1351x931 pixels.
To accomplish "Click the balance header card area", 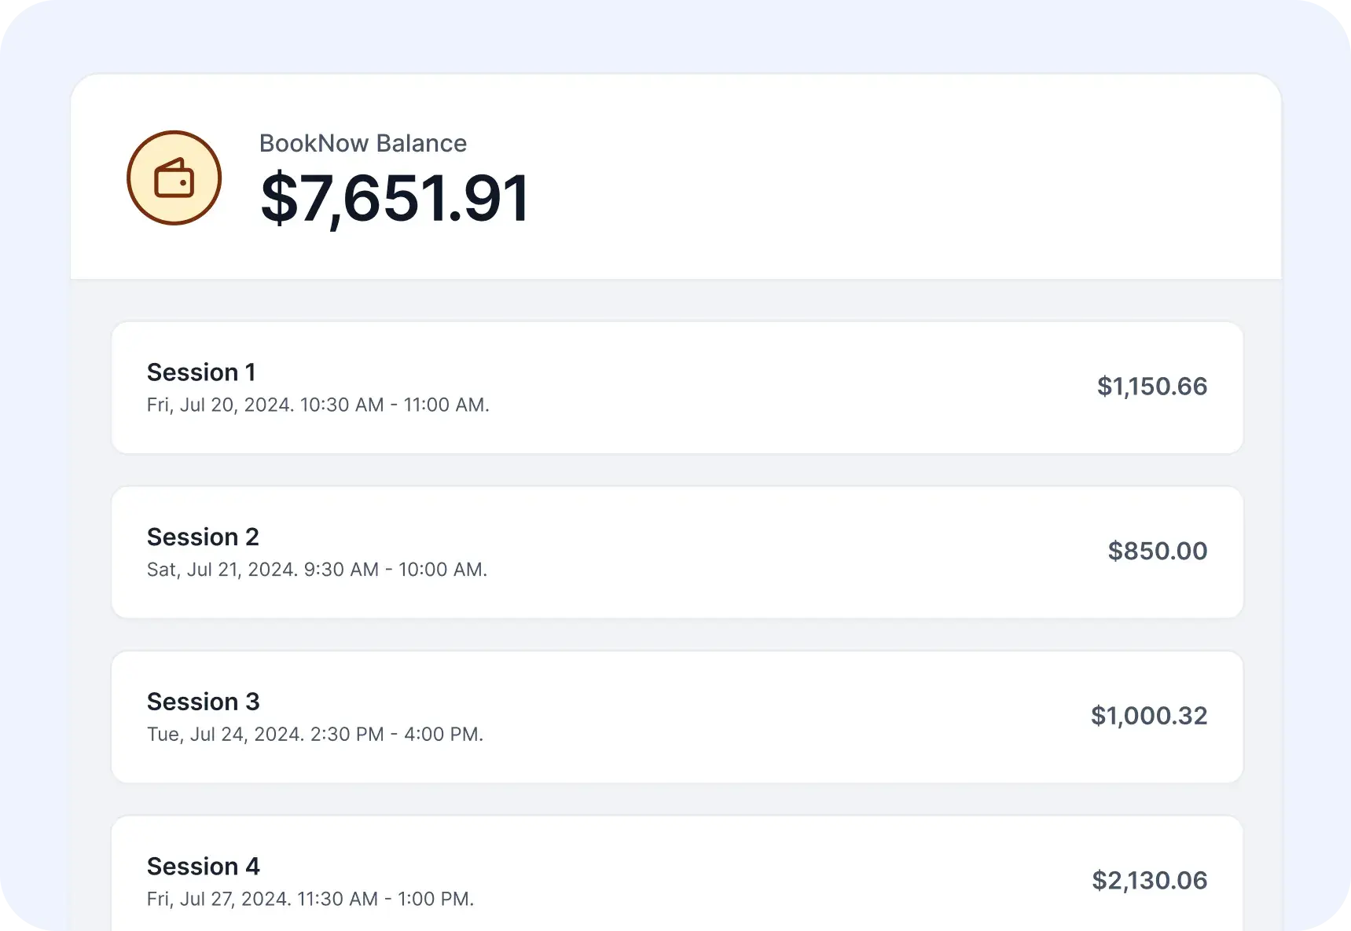I will pyautogui.click(x=865, y=177).
